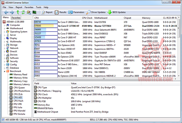Open the Report menu
This screenshot has height=123, width=182.
click(19, 7)
